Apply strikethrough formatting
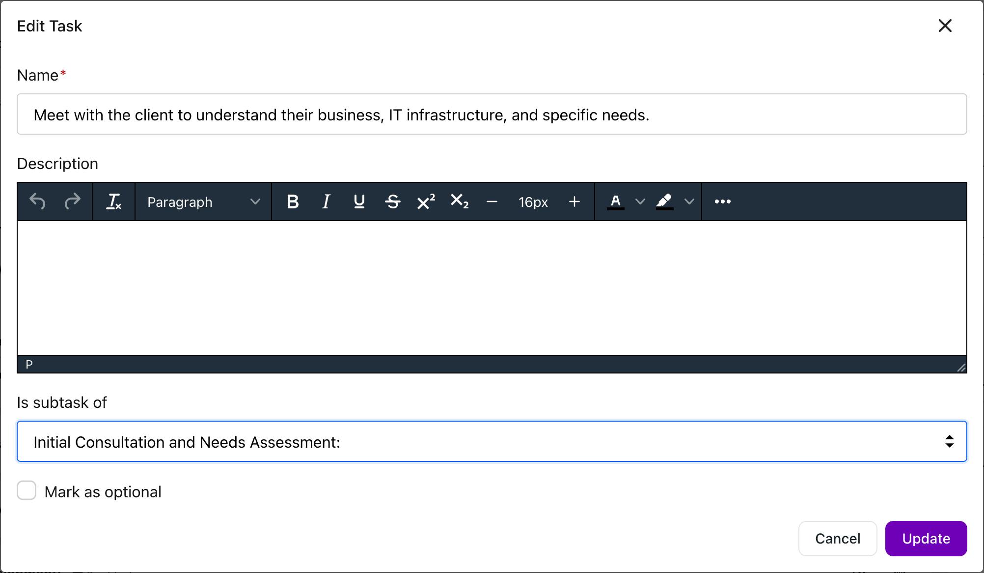The height and width of the screenshot is (573, 984). (x=392, y=201)
